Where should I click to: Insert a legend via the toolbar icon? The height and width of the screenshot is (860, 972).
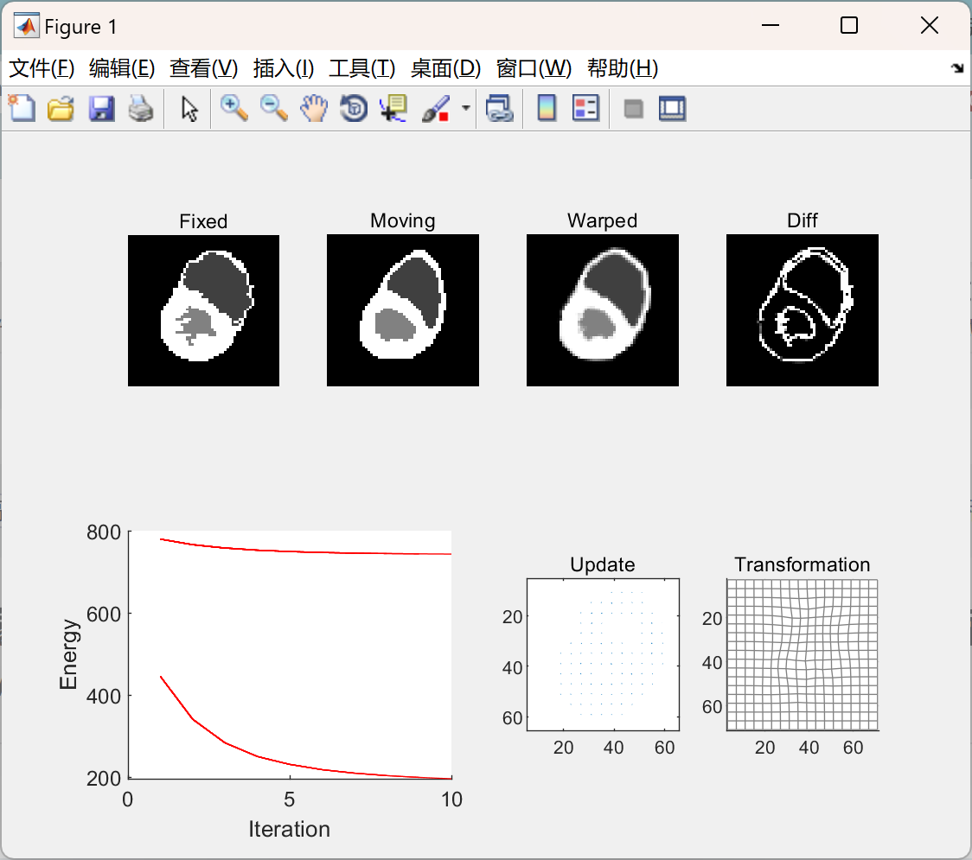585,108
